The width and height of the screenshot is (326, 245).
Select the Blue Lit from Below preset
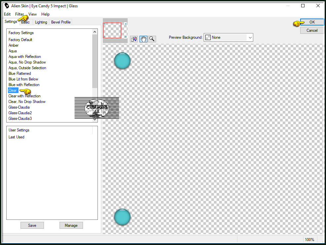[23, 79]
